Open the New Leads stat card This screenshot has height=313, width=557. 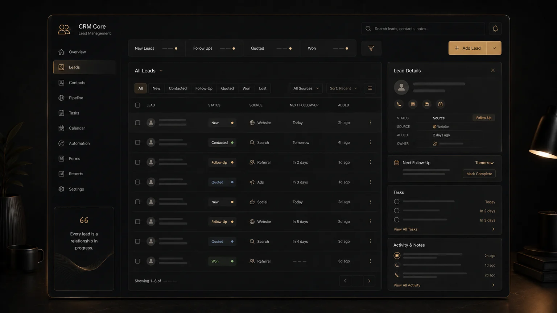coord(157,48)
